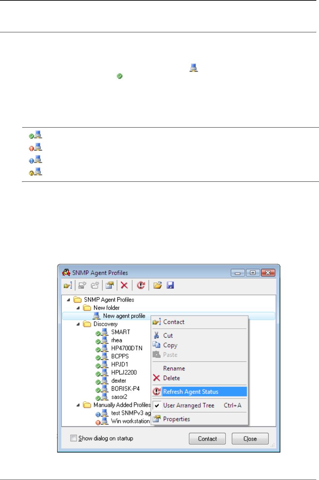Click the Refresh Agent Status toolbar icon
319x480 pixels.
click(x=141, y=285)
